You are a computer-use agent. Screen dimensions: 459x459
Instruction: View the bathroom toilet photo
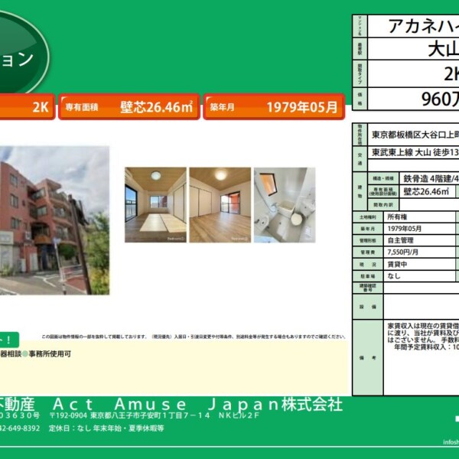click(x=285, y=205)
